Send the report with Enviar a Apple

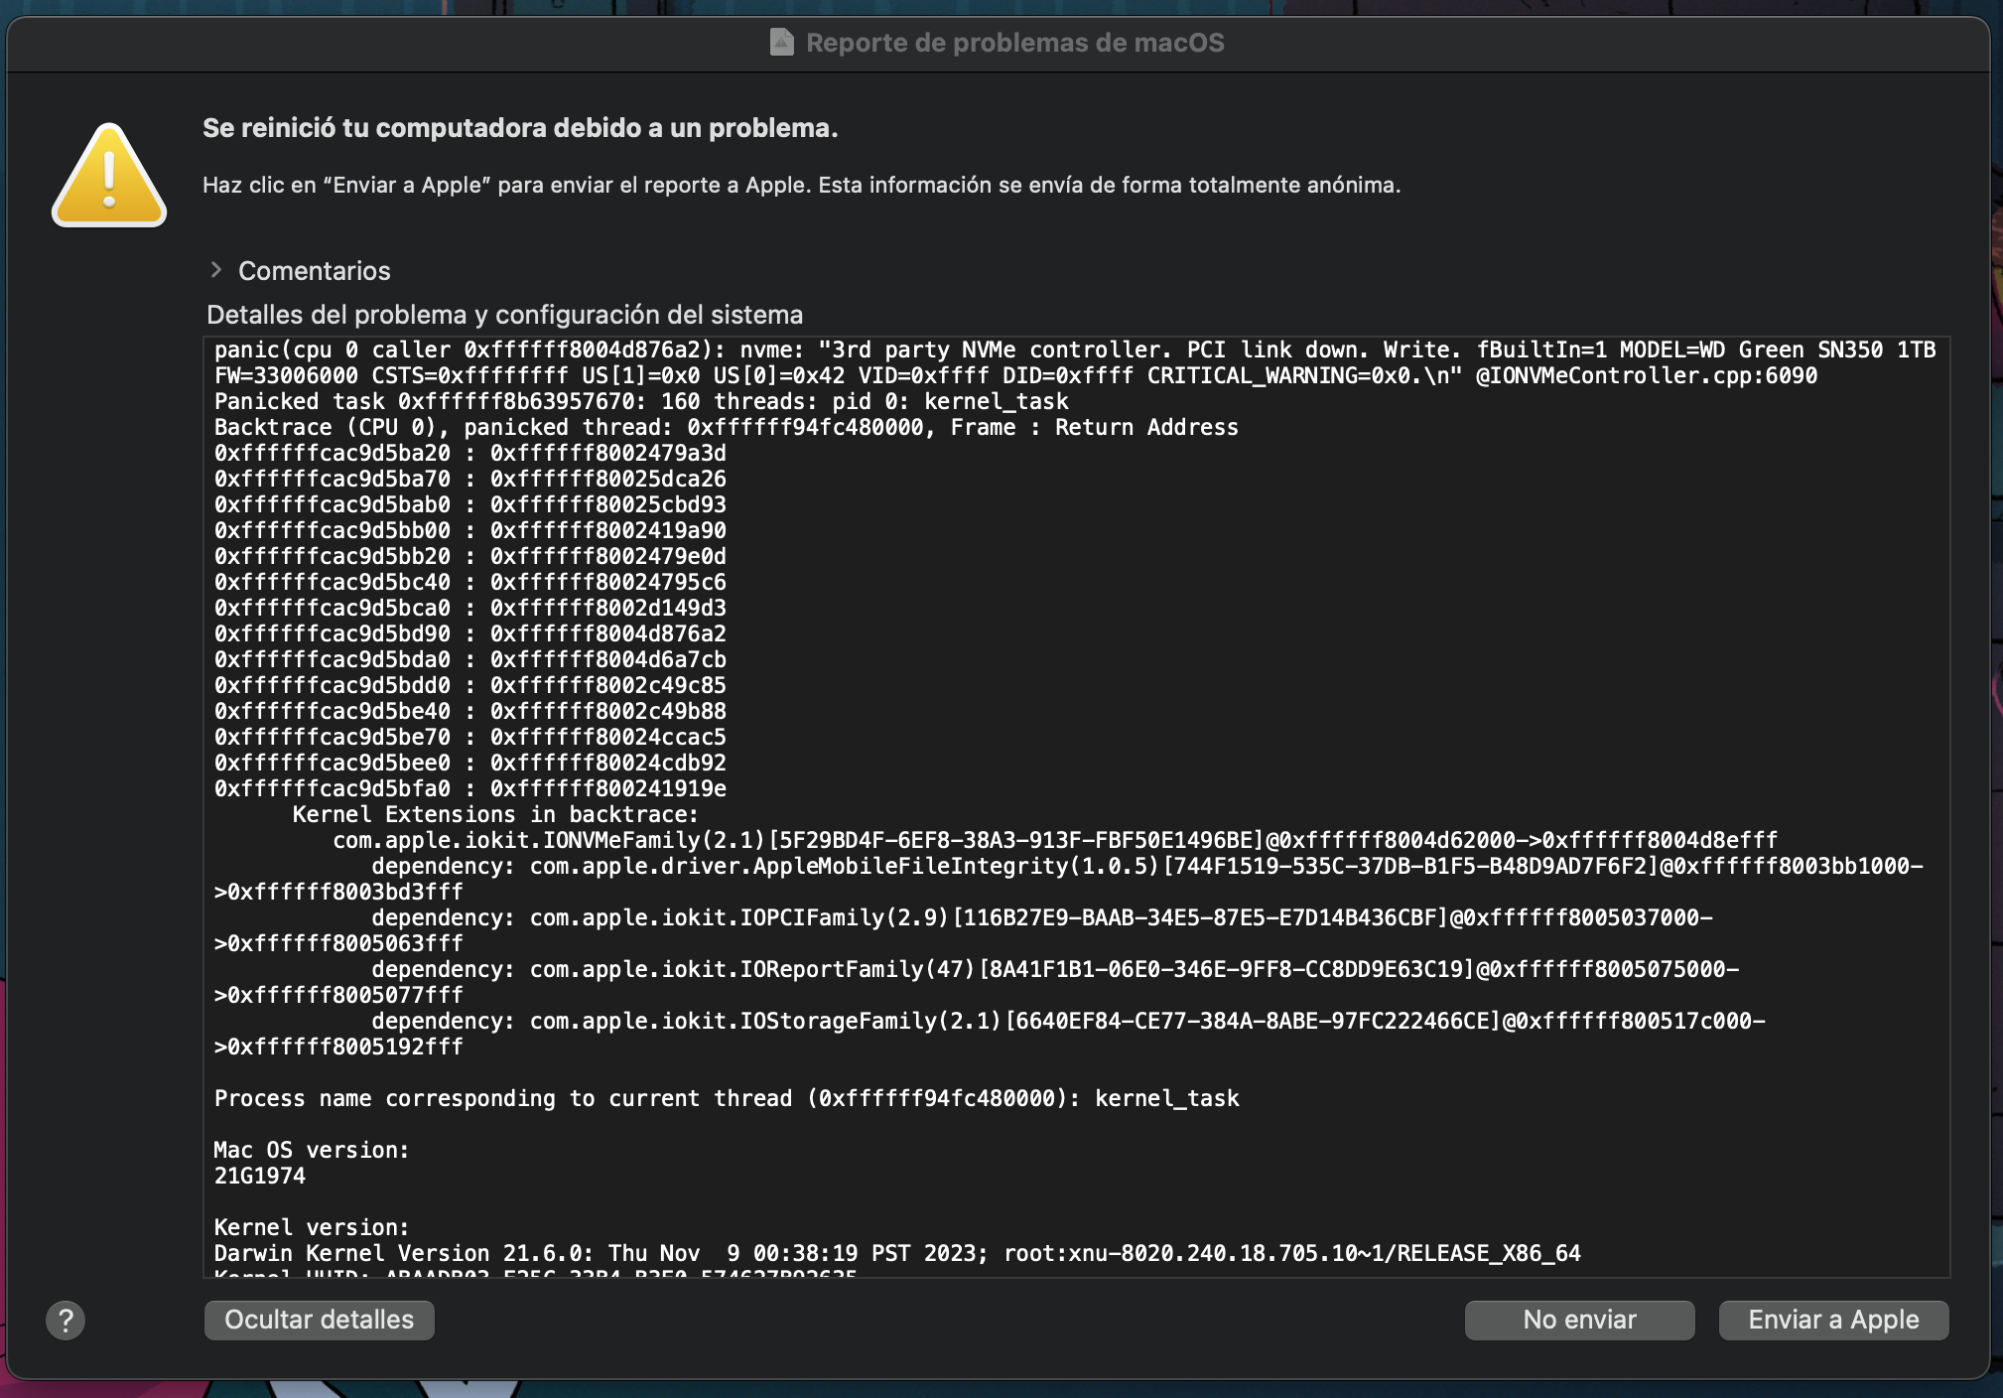point(1832,1320)
